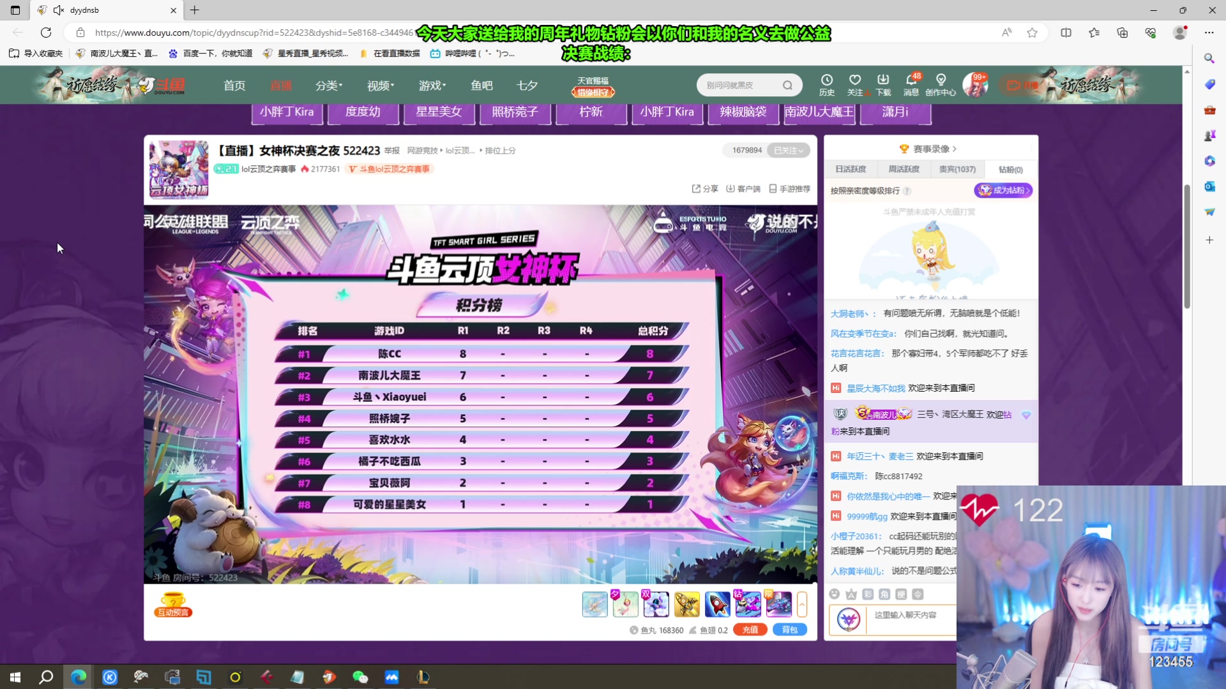Screen dimensions: 1226x689
Task: Click the browser address bar URL
Action: pyautogui.click(x=254, y=33)
